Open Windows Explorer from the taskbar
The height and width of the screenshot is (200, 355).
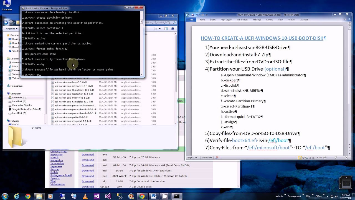tap(39, 196)
